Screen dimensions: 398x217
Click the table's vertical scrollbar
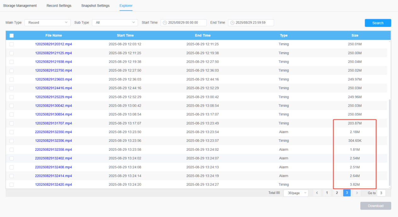pyautogui.click(x=390, y=142)
